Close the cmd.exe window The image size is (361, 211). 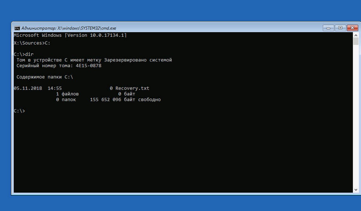pos(352,28)
